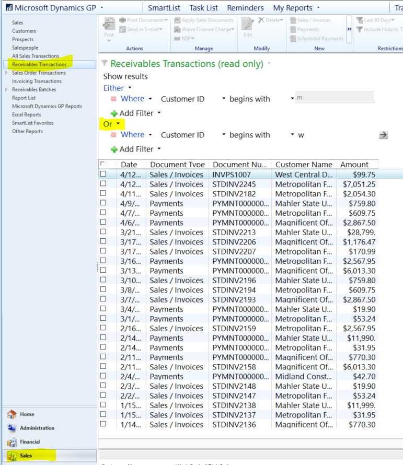Click the Financial navigation pane icon

pyautogui.click(x=11, y=442)
